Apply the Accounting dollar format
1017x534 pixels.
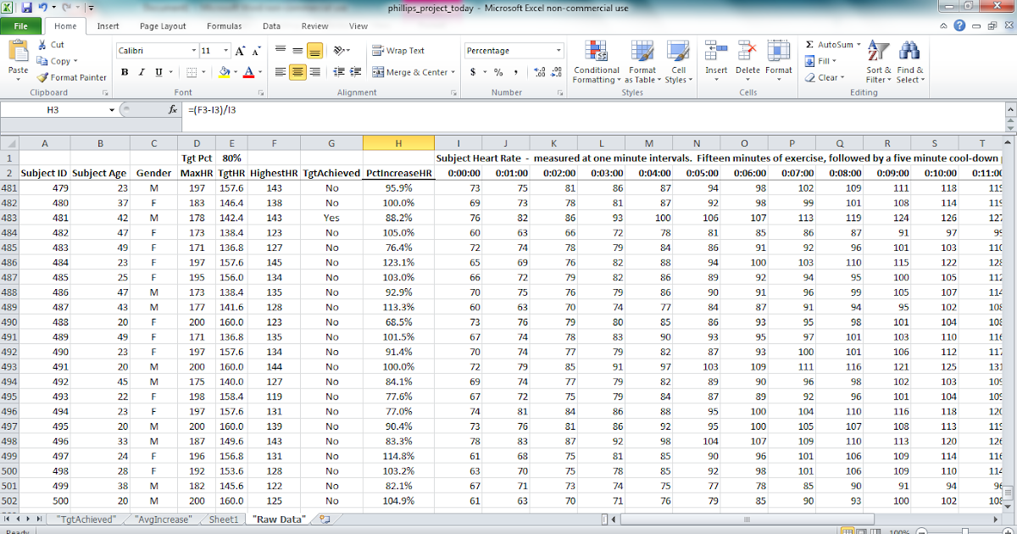pos(473,72)
